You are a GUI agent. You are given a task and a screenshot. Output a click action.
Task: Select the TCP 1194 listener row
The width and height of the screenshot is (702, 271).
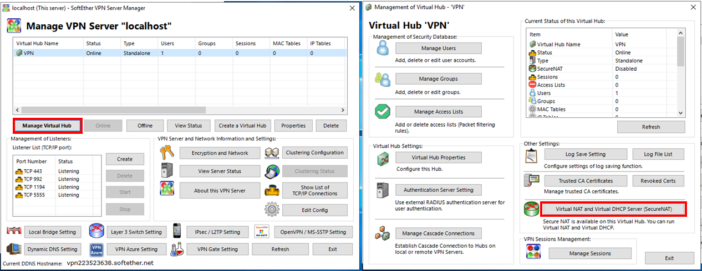coord(57,187)
